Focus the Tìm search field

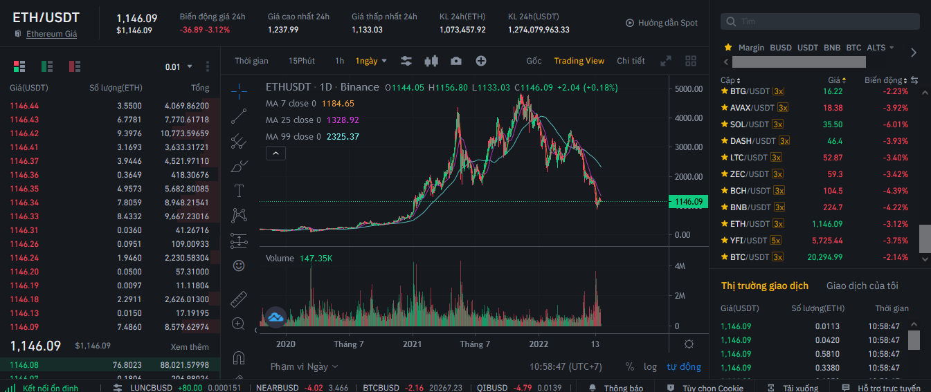click(x=820, y=21)
